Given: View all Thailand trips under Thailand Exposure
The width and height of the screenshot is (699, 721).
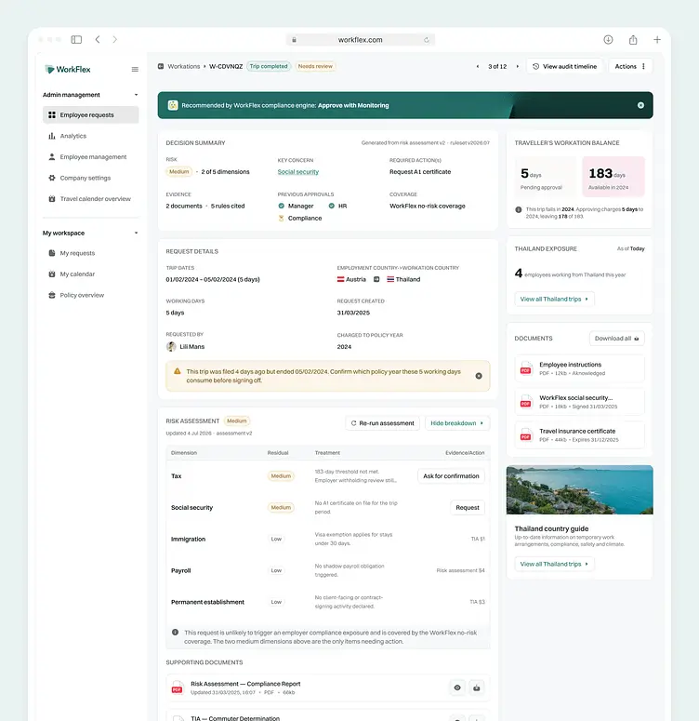Looking at the screenshot, I should [x=554, y=300].
